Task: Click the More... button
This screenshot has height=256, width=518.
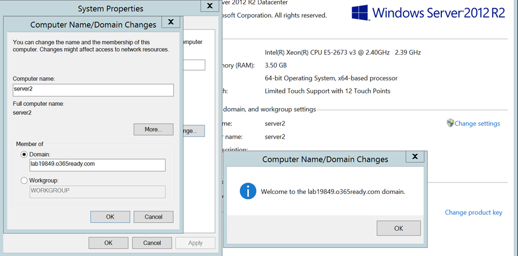Action: click(153, 129)
